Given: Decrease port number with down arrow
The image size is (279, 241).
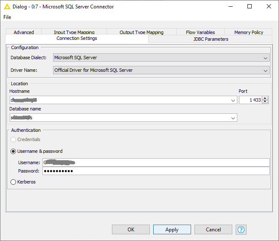Looking at the screenshot, I should [265, 102].
